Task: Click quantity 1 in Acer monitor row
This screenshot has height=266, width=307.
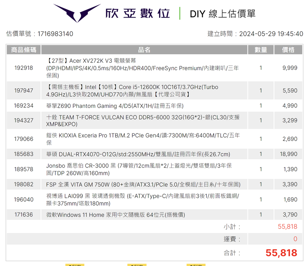Action: (261, 68)
